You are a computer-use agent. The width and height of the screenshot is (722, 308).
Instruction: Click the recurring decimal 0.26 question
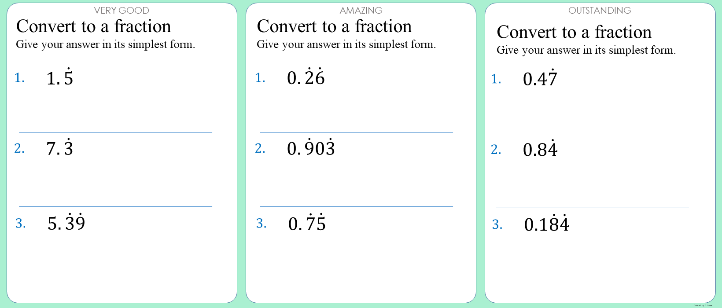[306, 78]
